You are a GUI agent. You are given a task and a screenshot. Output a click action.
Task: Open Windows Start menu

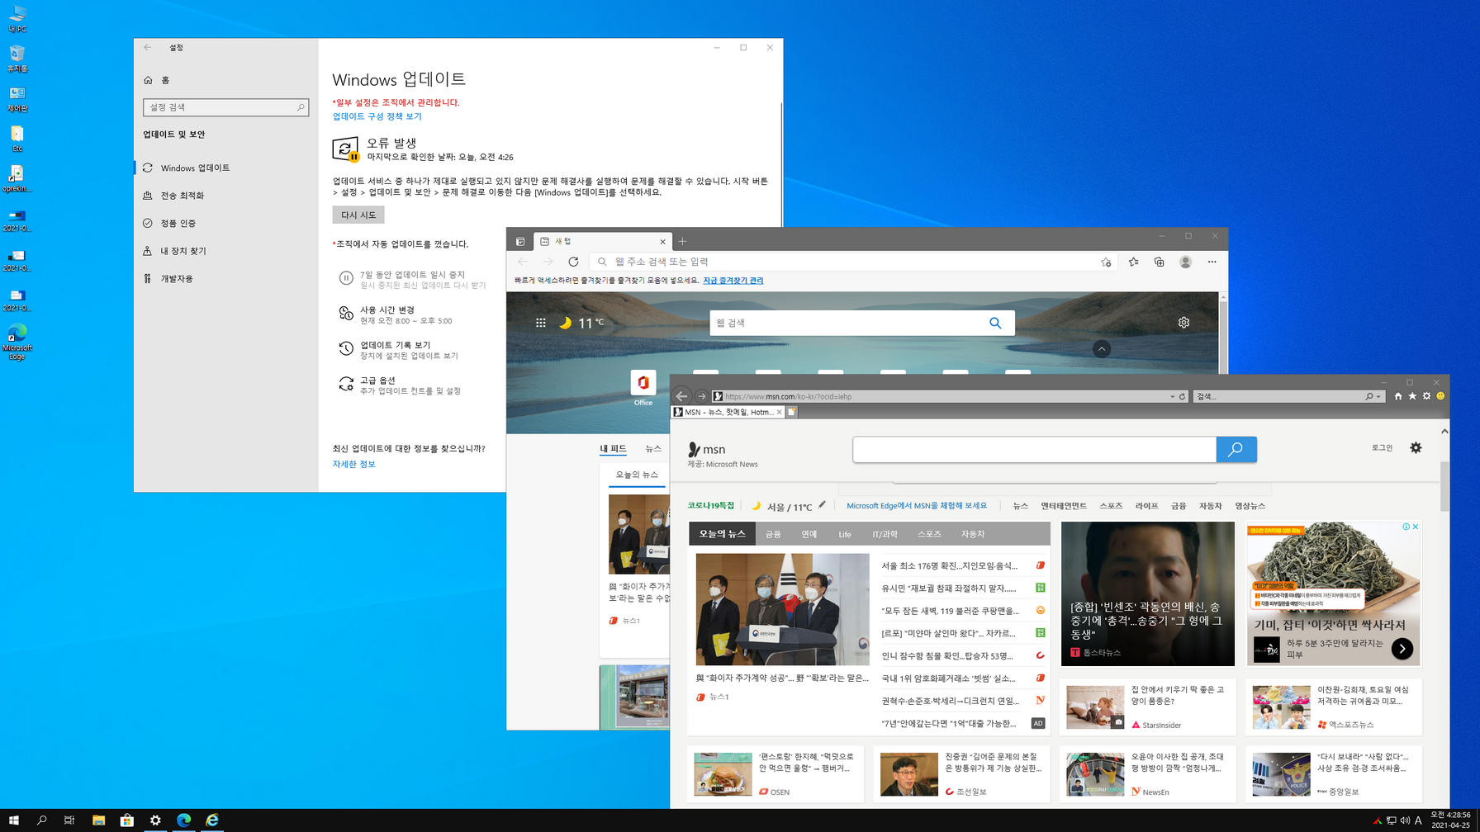(14, 820)
